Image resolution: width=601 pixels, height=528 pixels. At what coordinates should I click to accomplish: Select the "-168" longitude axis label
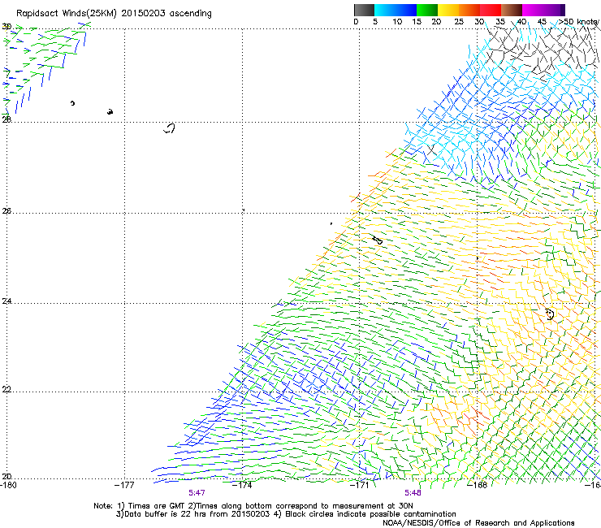[x=478, y=485]
